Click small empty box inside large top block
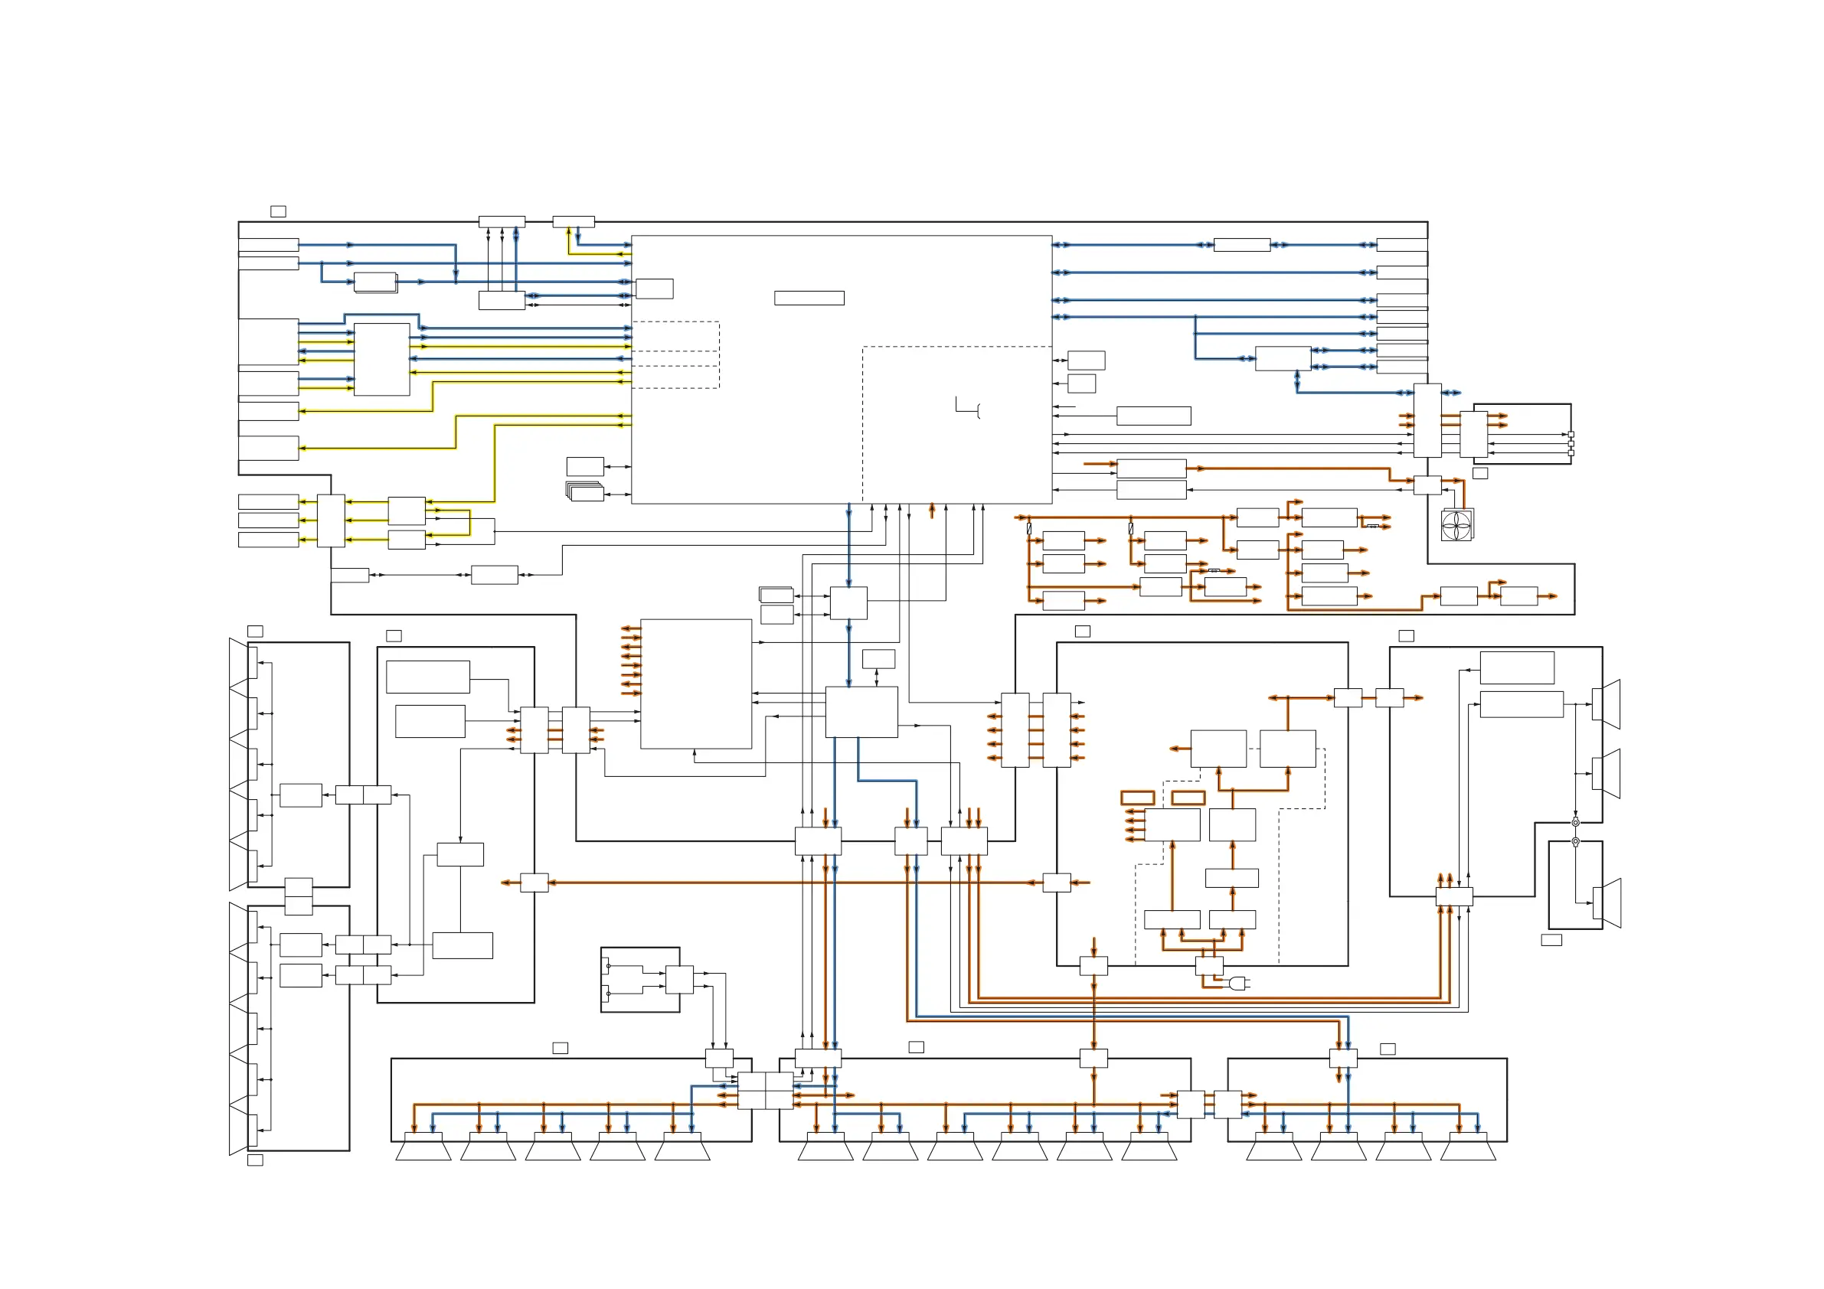 tap(809, 298)
